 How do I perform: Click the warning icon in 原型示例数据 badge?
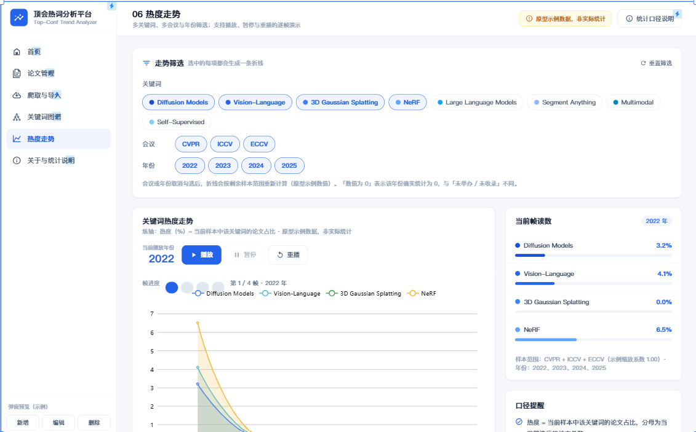point(529,18)
